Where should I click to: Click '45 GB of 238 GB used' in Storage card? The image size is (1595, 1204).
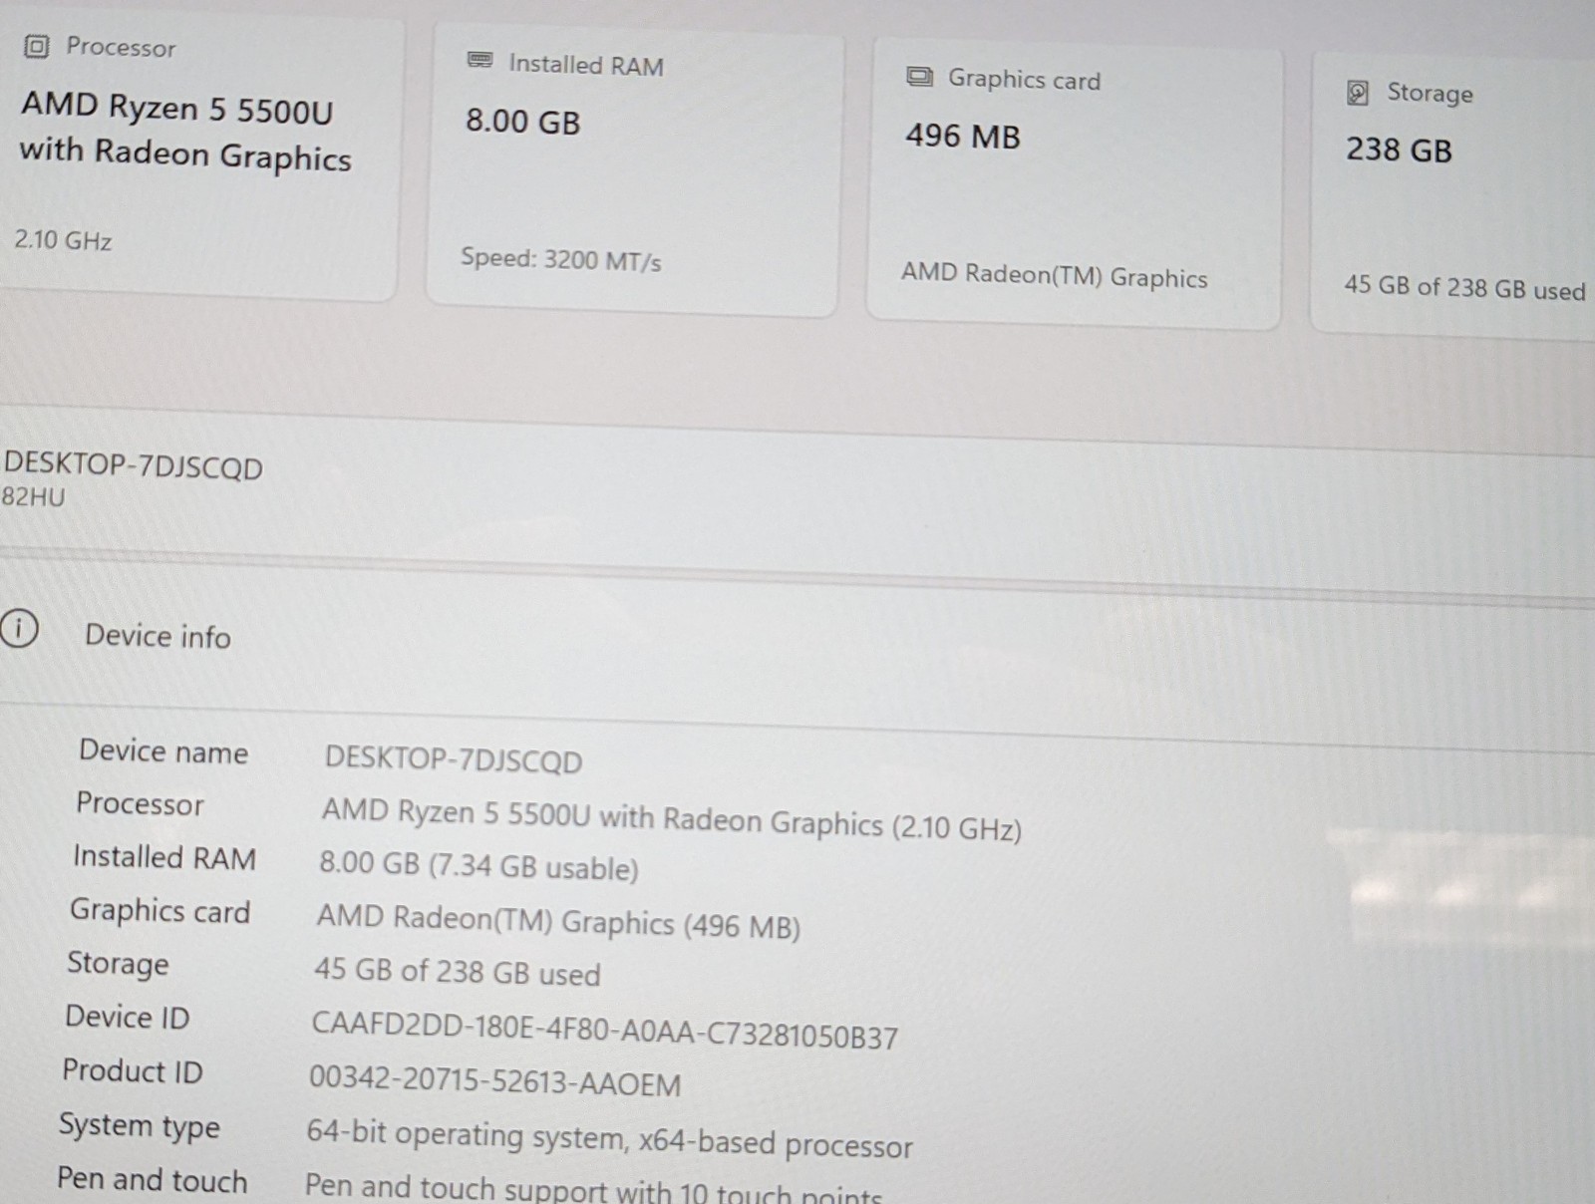(x=1464, y=287)
